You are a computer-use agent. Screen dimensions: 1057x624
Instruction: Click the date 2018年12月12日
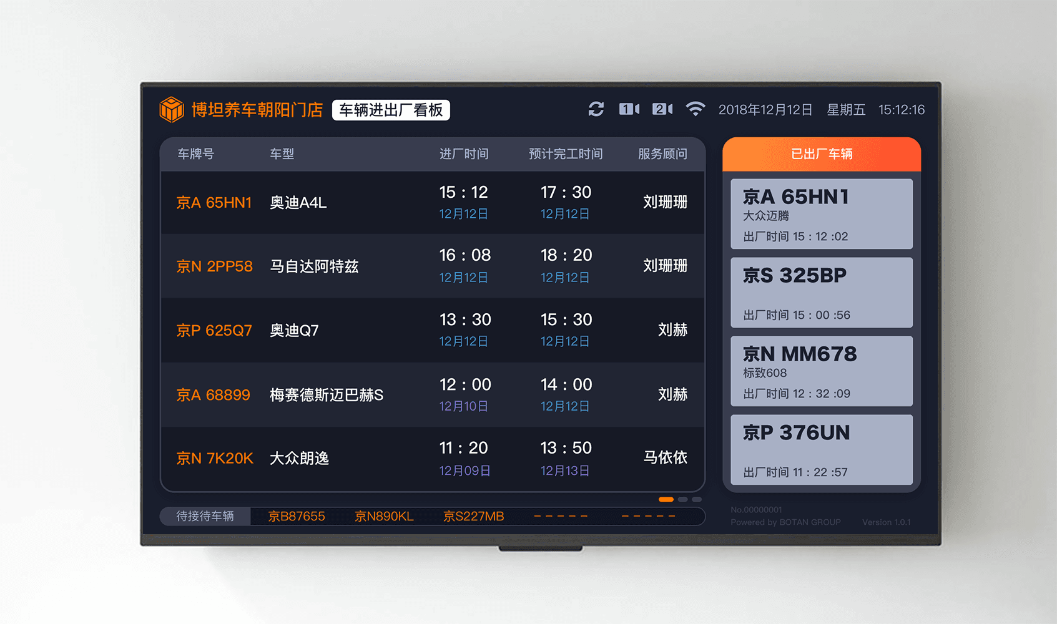pos(765,110)
